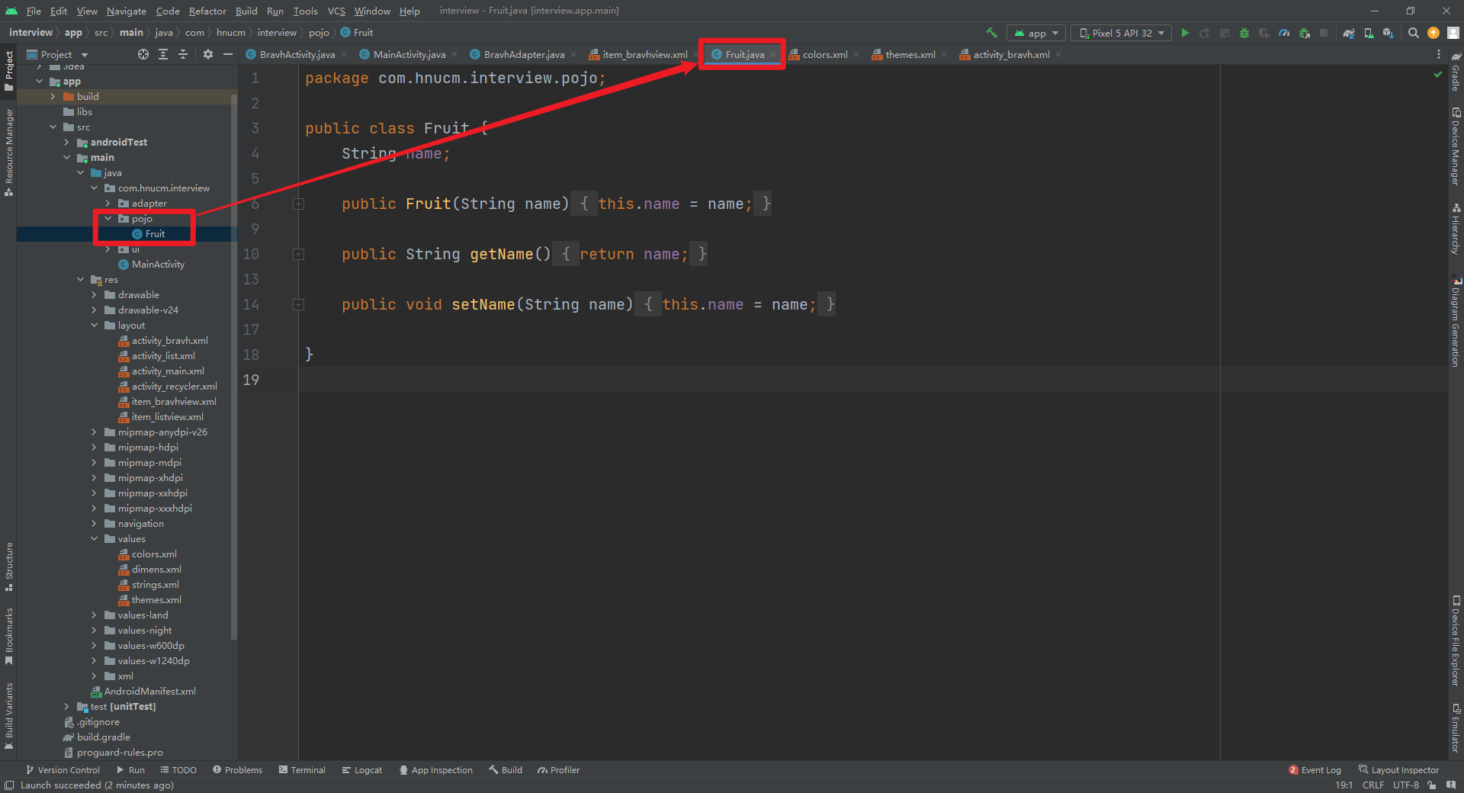Switch to the activity_bravh.xml tab
The height and width of the screenshot is (793, 1464).
[x=1011, y=54]
